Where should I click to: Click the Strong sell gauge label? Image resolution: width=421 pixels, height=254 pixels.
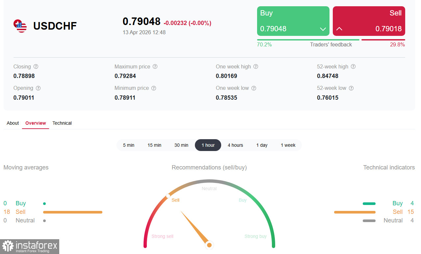162,236
